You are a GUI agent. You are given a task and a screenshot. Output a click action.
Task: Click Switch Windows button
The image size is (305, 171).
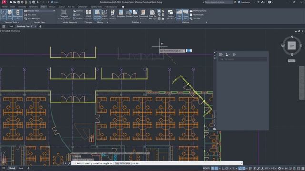171,15
